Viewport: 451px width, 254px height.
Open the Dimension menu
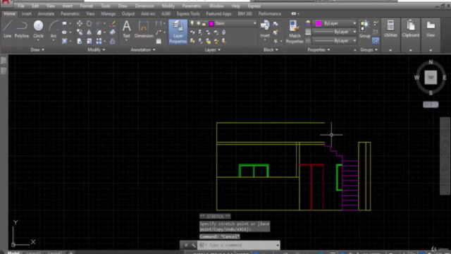(144, 6)
